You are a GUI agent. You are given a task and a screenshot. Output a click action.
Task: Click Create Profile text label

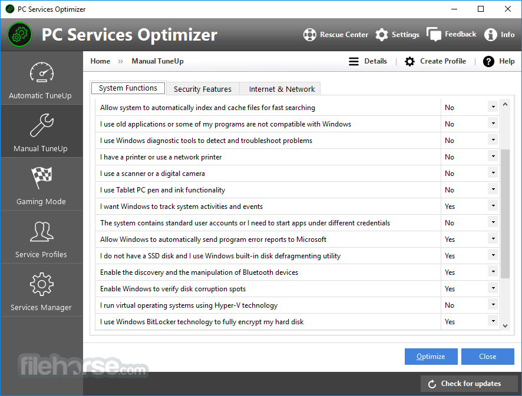click(443, 61)
